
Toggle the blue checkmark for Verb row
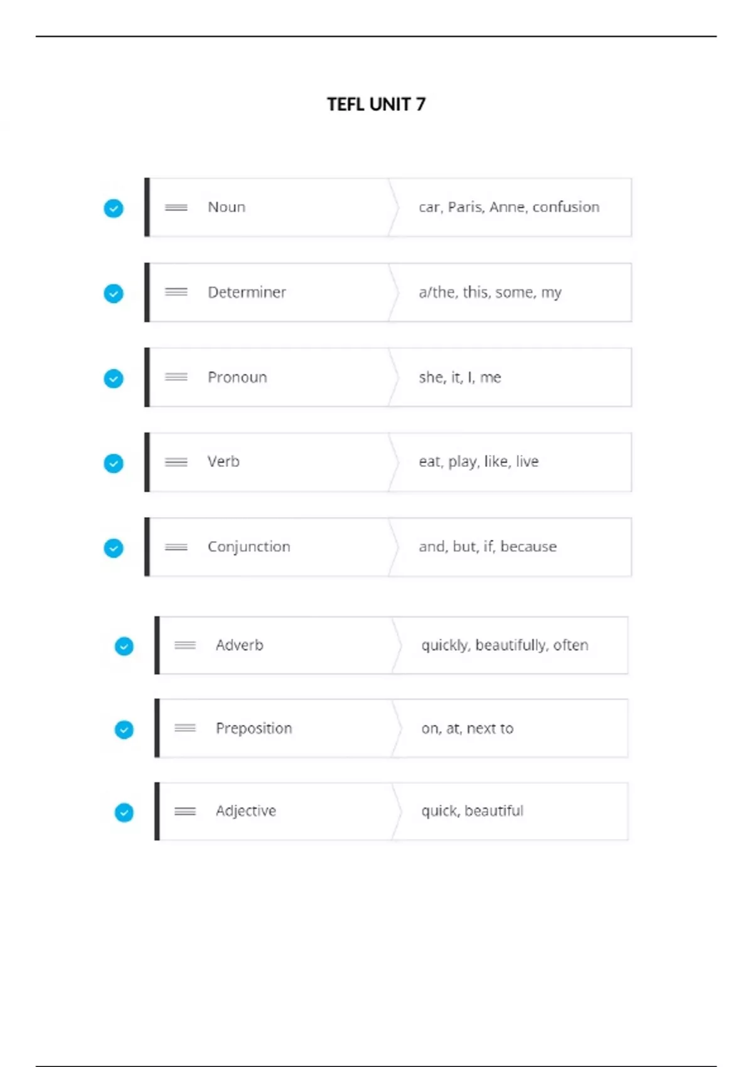pos(114,463)
